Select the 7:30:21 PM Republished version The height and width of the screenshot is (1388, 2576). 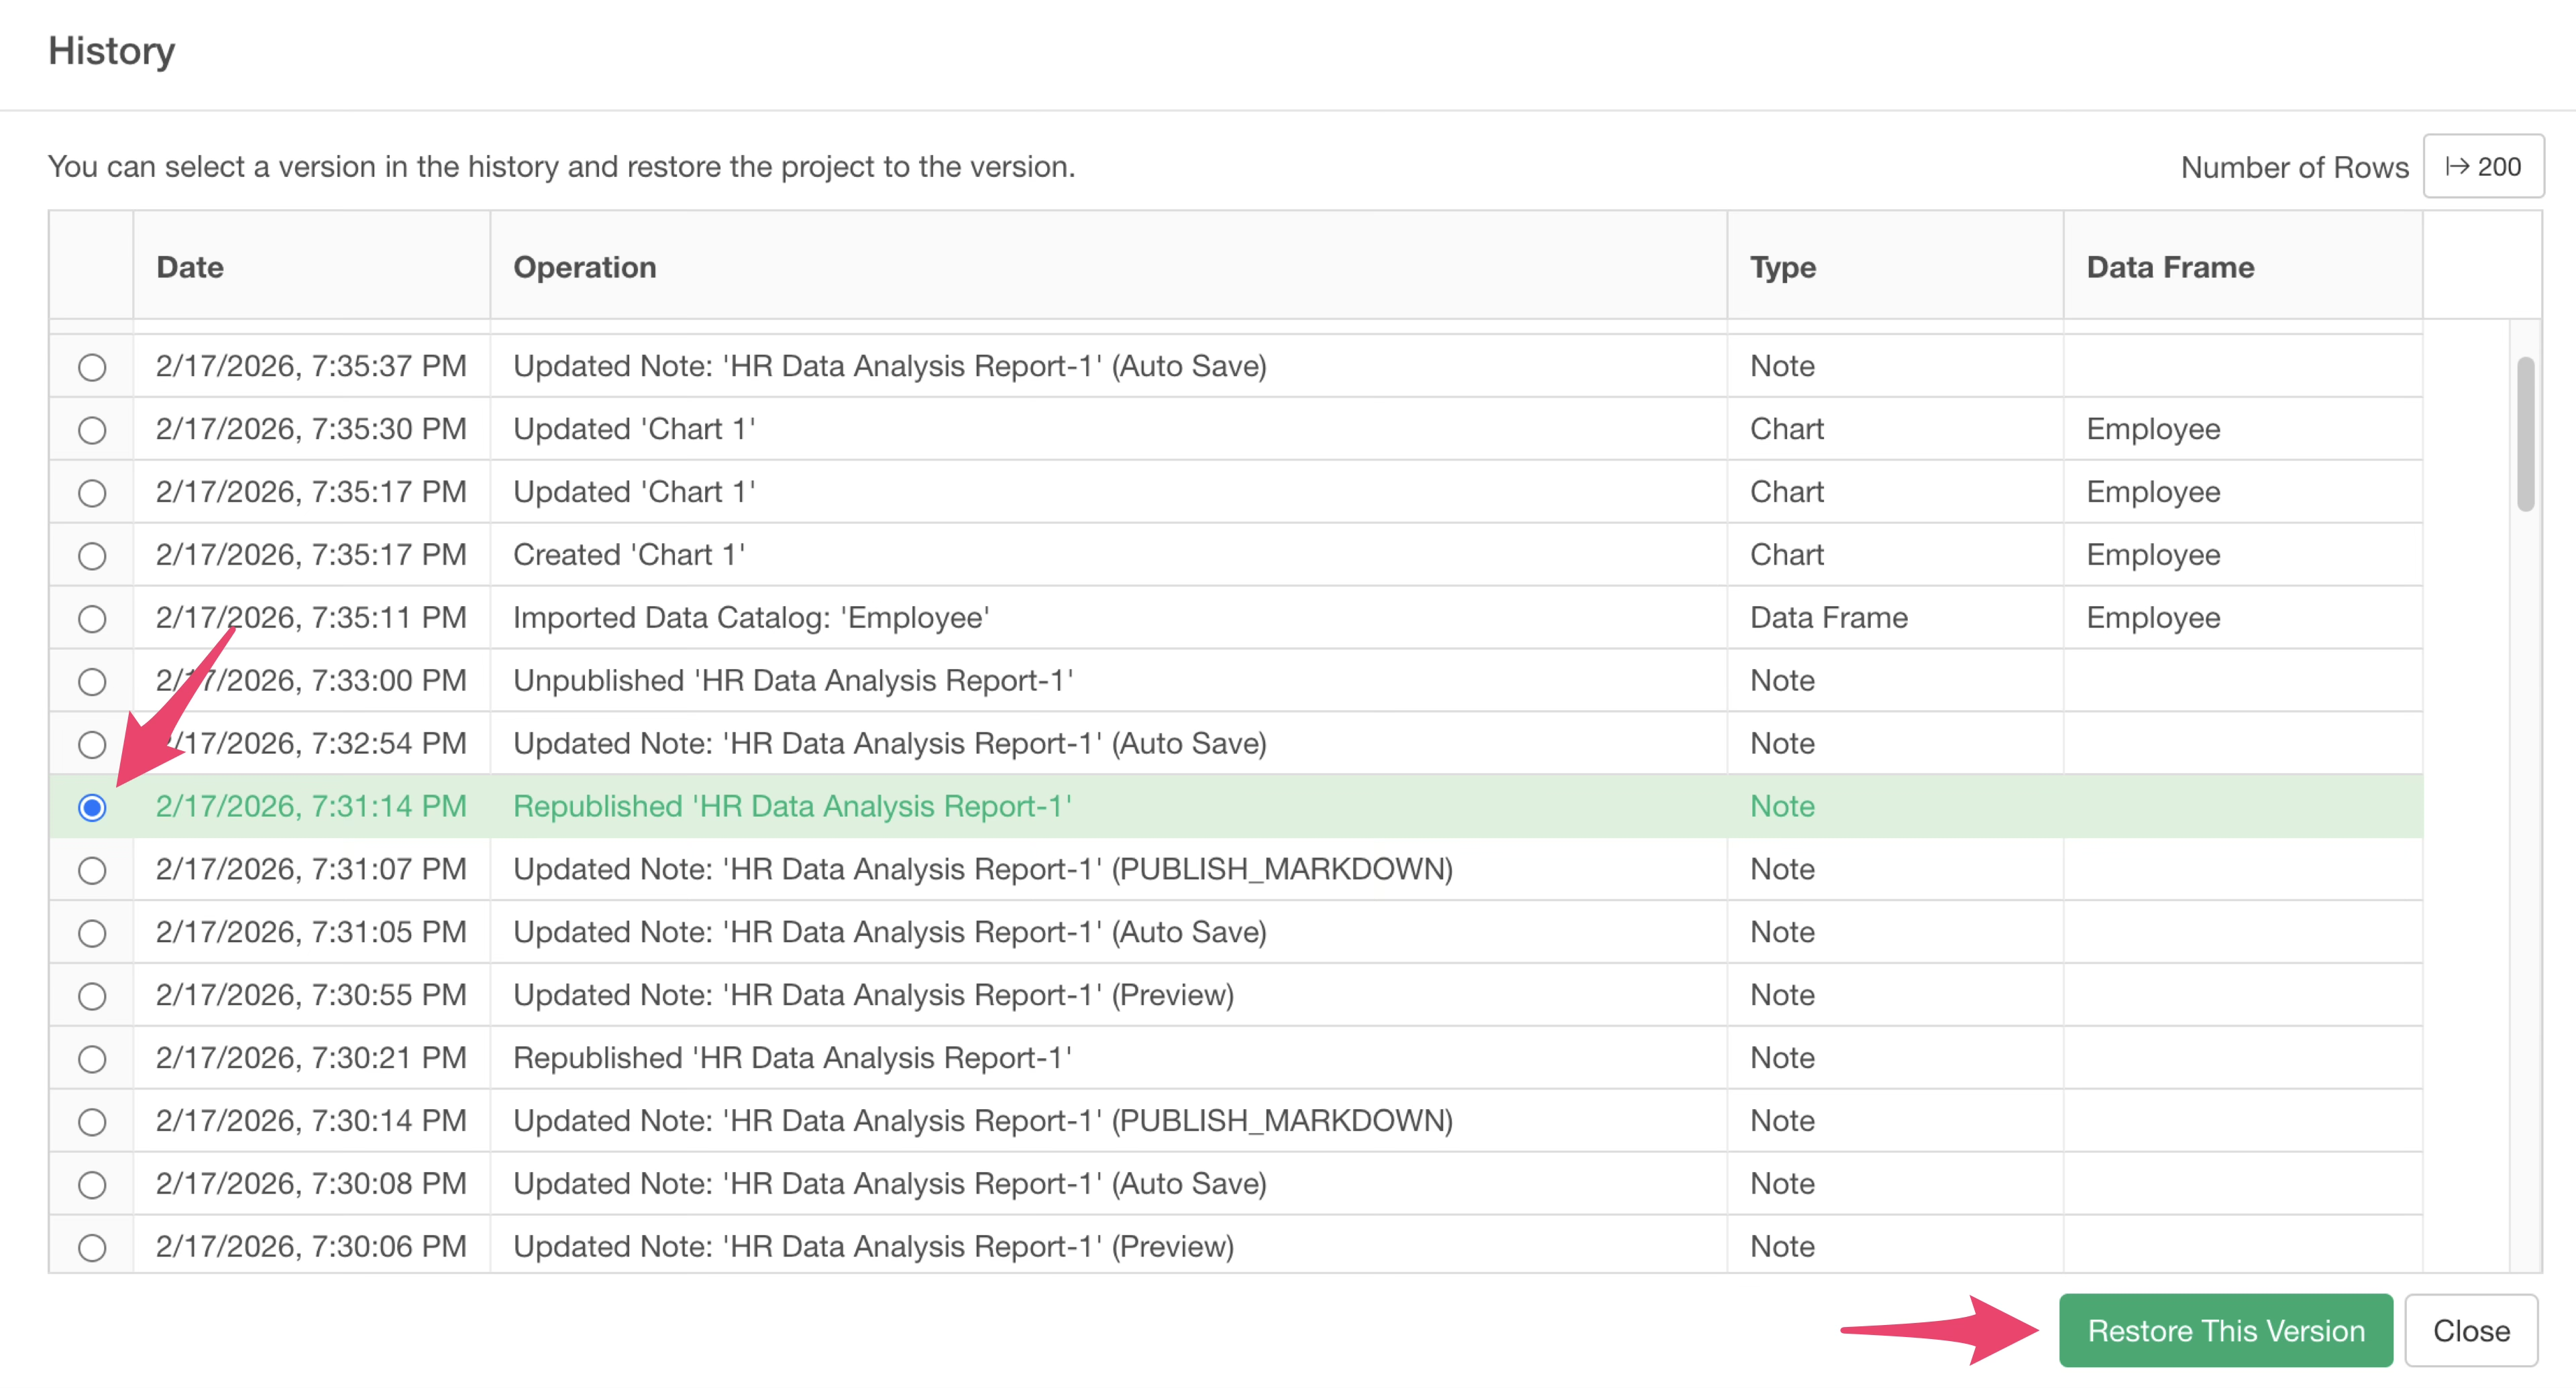pyautogui.click(x=92, y=1059)
